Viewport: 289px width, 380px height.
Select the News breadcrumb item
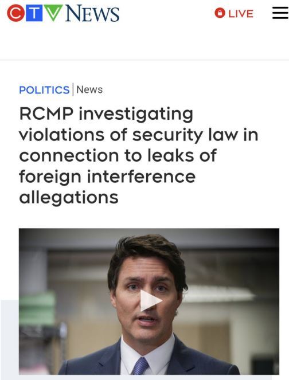pyautogui.click(x=89, y=89)
